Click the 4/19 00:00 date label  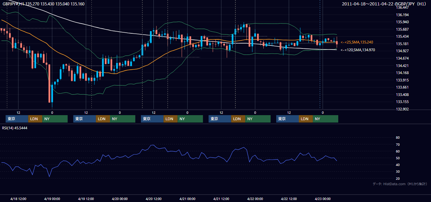tap(52, 199)
